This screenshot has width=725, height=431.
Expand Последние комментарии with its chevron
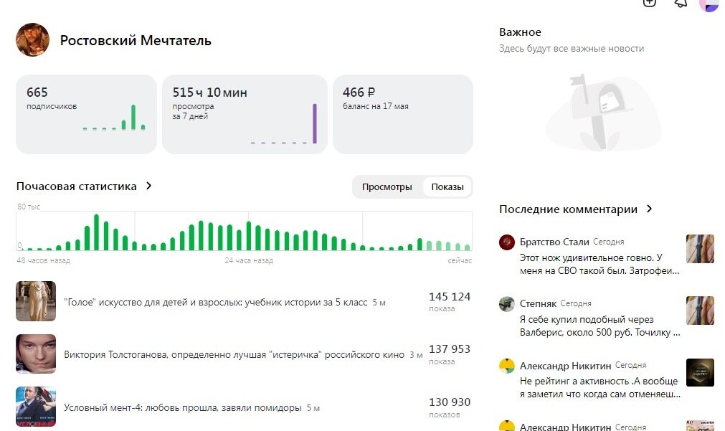tap(650, 209)
